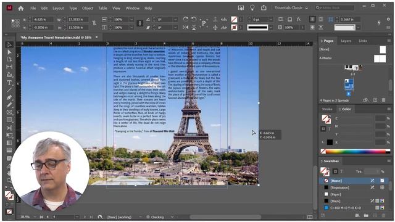The width and height of the screenshot is (395, 222).
Task: Click Rotate 90° counter-clockwise icon
Action: pos(194,19)
